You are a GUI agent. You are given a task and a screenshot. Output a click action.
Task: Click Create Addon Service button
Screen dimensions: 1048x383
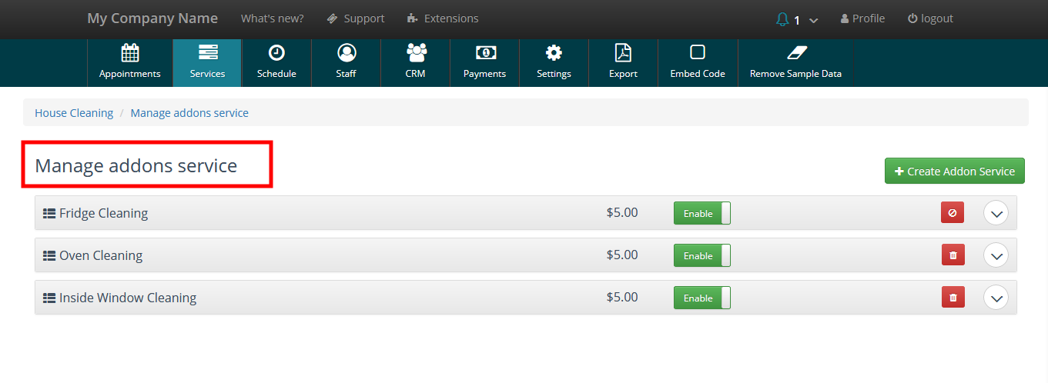[x=955, y=171]
